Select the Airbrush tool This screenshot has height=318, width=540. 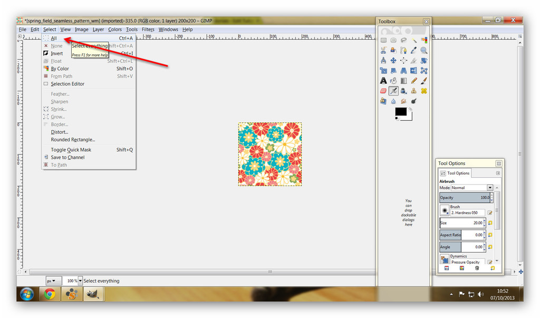(x=393, y=91)
